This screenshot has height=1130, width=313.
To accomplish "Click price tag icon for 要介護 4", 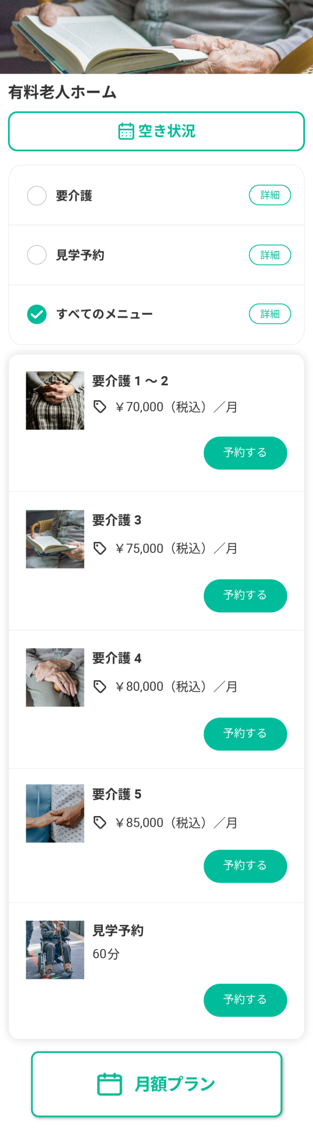I will coord(100,686).
